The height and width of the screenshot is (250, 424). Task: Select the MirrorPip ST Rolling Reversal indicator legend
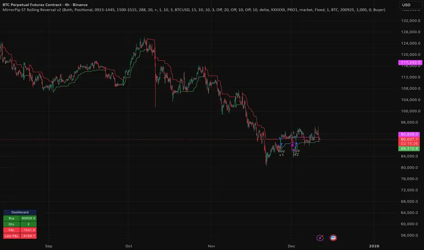(194, 10)
